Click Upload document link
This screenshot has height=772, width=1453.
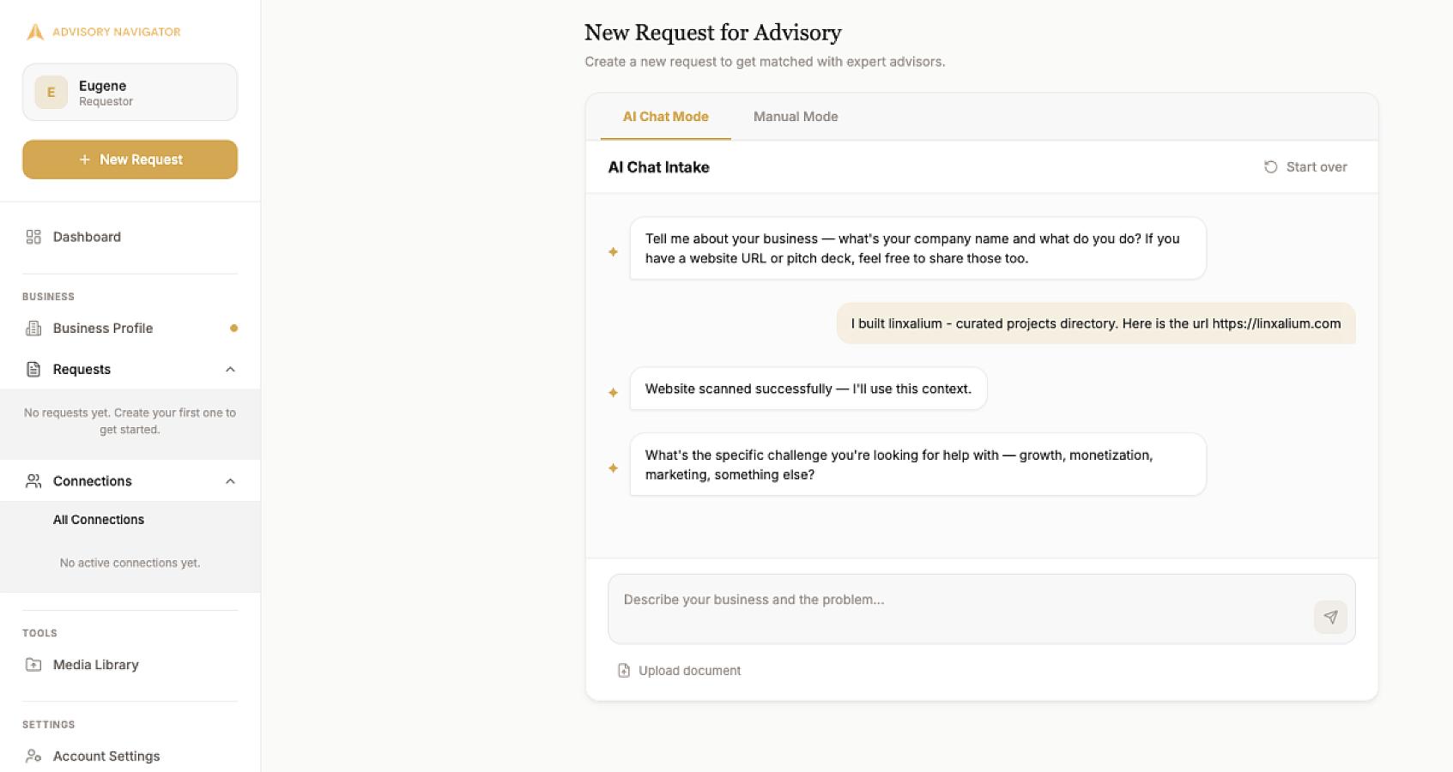pyautogui.click(x=680, y=671)
